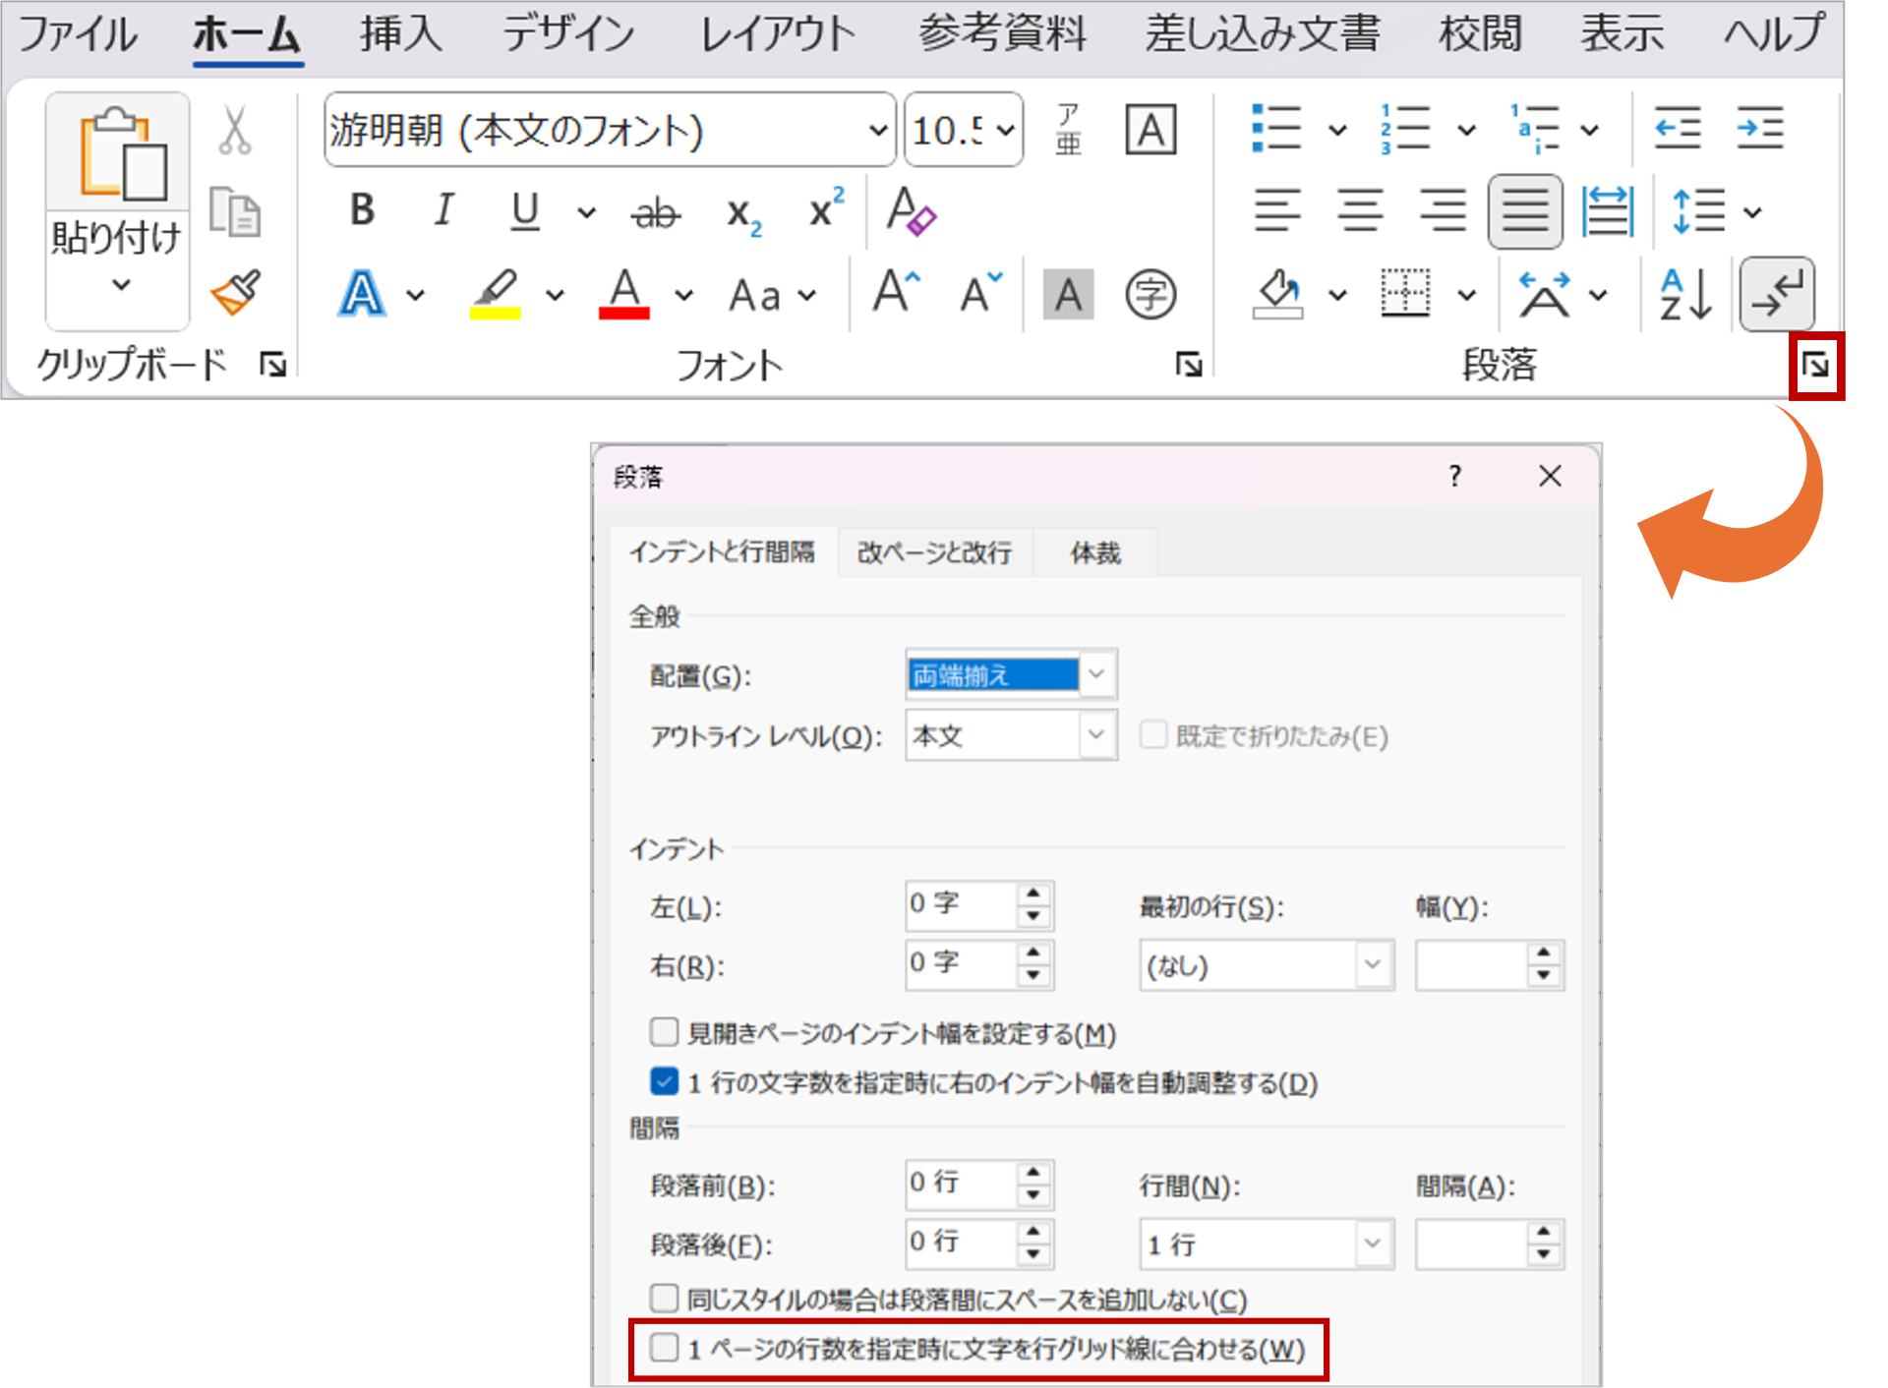Expand the 行間 line spacing dropdown
Viewport: 1888px width, 1388px height.
[1372, 1243]
